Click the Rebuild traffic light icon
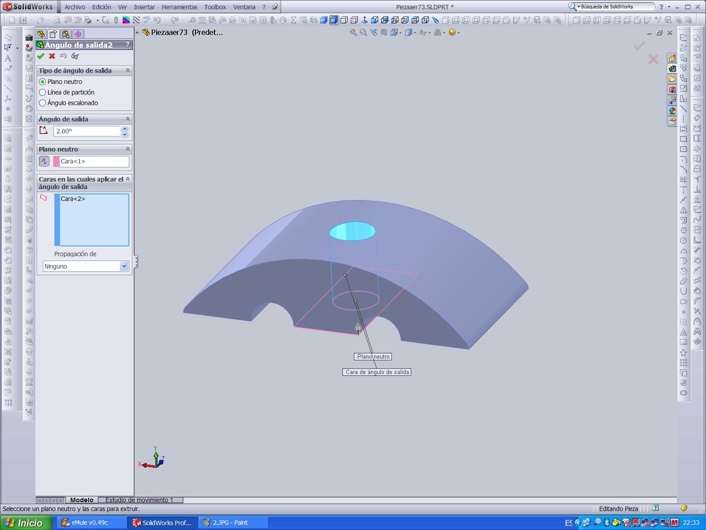Image resolution: width=706 pixels, height=530 pixels. click(116, 20)
